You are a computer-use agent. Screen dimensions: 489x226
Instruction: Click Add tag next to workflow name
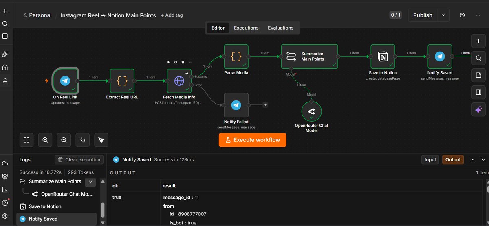click(x=172, y=15)
